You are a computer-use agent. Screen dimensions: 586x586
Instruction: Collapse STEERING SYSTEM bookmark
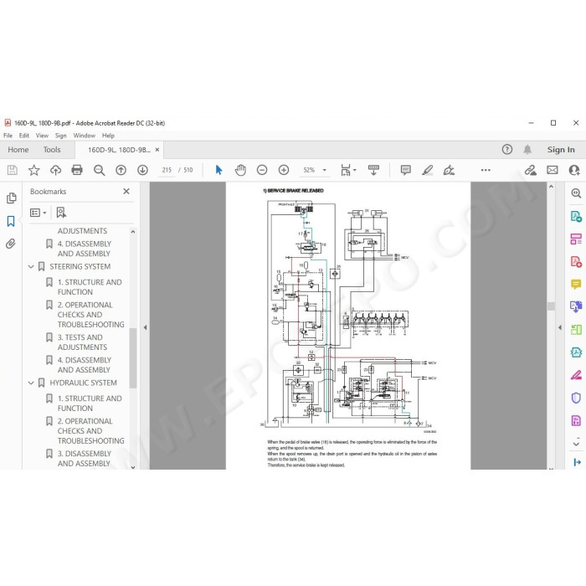(x=31, y=267)
